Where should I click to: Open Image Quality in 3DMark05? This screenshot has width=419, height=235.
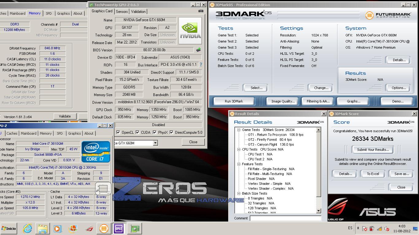click(x=283, y=101)
